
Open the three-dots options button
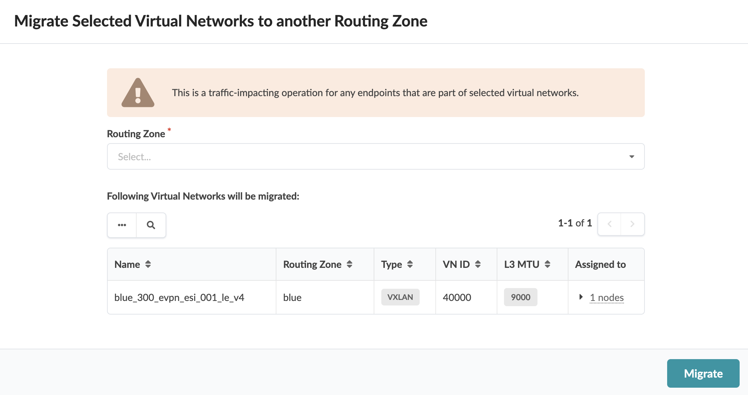(122, 225)
